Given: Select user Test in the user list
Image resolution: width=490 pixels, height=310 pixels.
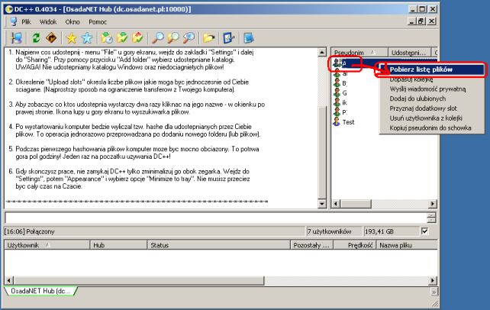Looking at the screenshot, I should coord(348,121).
